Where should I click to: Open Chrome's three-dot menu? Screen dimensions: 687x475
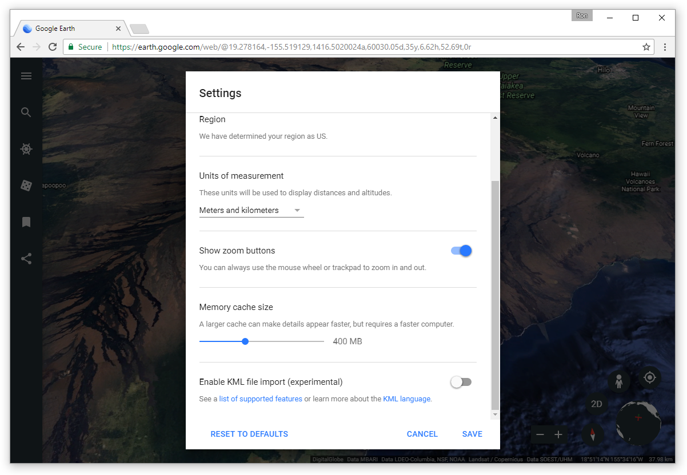[x=665, y=47]
